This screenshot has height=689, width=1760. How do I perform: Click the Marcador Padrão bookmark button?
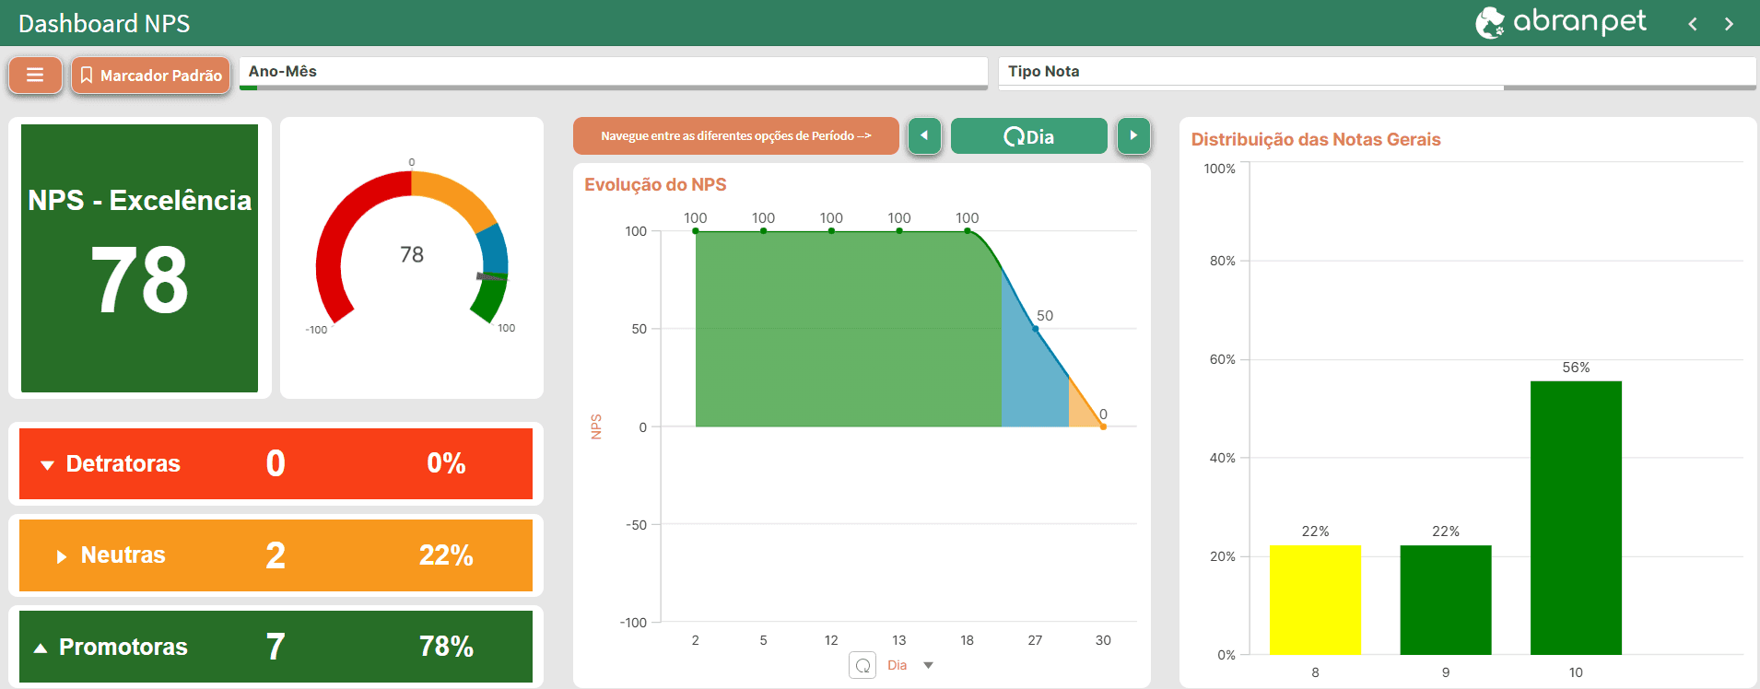[151, 75]
